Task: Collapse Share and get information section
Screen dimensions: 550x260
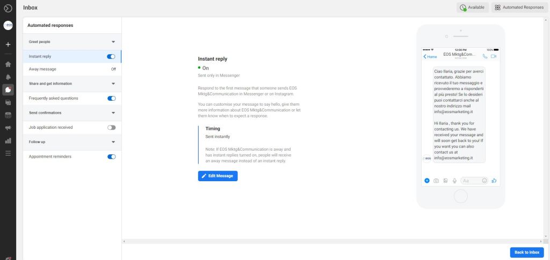Action: (113, 84)
